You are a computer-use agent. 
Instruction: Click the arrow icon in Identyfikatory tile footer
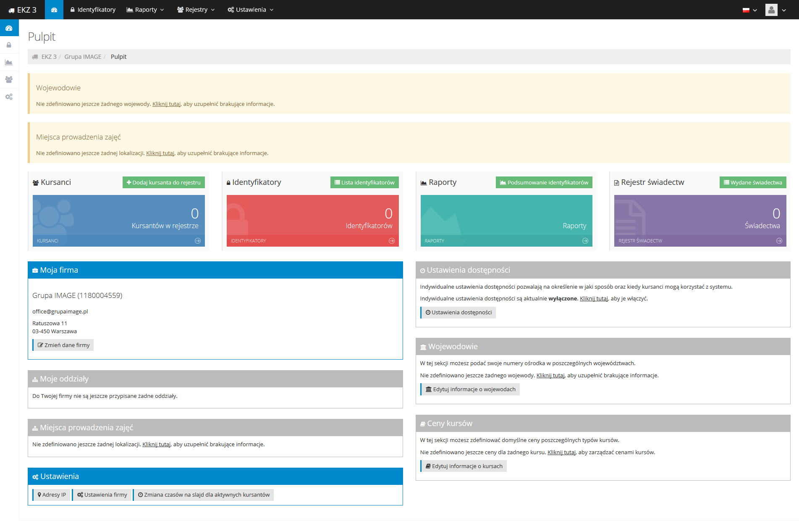(x=392, y=241)
